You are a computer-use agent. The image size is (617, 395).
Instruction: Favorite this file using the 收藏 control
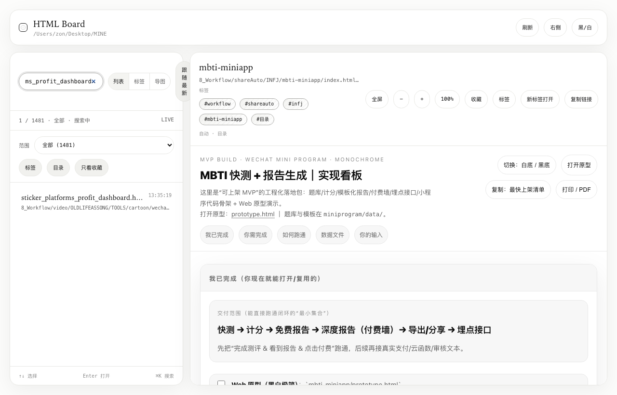point(476,99)
